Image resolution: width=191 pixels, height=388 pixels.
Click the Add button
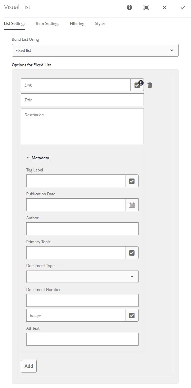pos(29,366)
